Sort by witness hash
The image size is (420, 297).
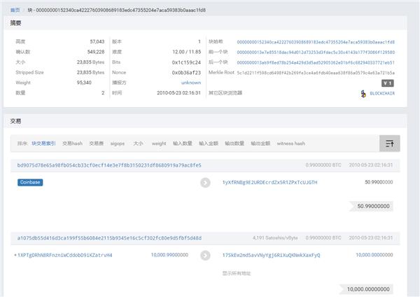(x=291, y=144)
